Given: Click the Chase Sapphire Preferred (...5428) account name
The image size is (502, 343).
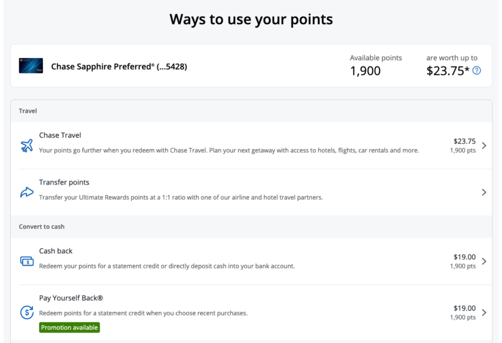Looking at the screenshot, I should pos(119,67).
